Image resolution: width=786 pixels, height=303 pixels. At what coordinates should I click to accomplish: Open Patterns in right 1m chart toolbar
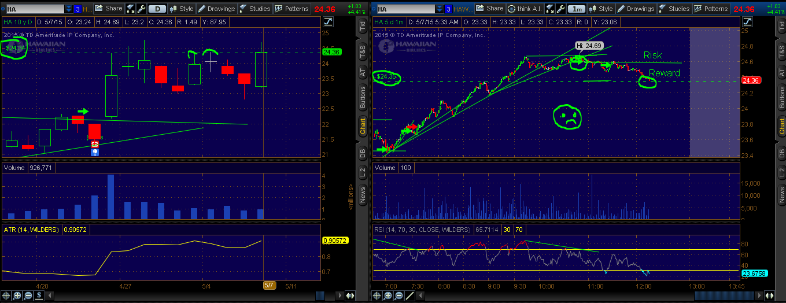click(x=710, y=9)
